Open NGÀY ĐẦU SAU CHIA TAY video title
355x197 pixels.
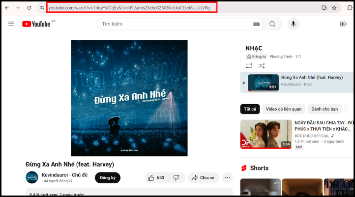324,126
